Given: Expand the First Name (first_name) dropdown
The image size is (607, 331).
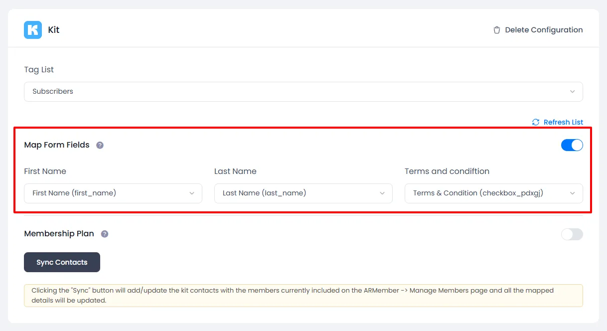Looking at the screenshot, I should 113,193.
